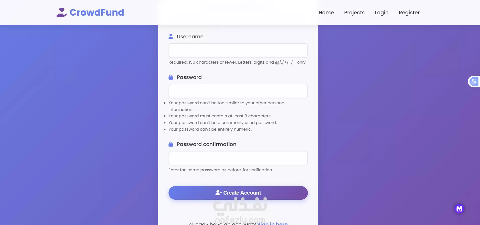Click the Password confirmation label text
The image size is (480, 225).
click(x=206, y=144)
